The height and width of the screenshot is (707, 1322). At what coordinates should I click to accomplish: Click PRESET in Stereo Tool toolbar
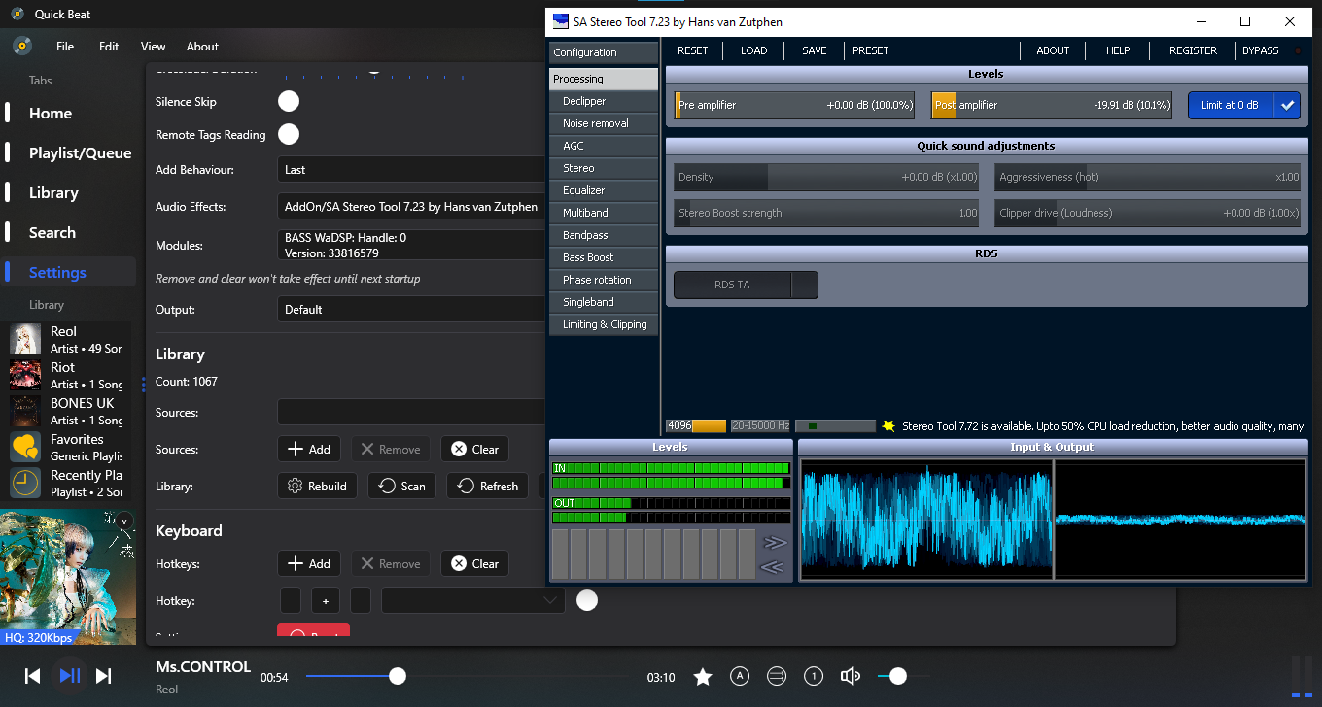[870, 50]
